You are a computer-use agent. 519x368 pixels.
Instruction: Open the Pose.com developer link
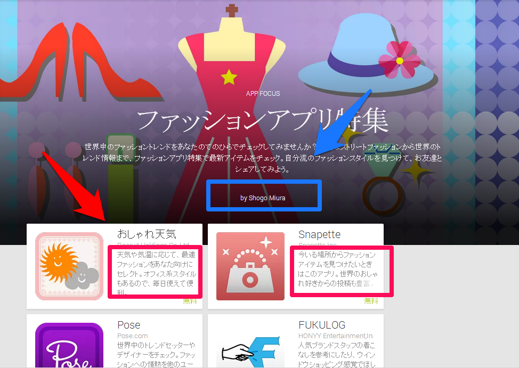click(x=132, y=336)
